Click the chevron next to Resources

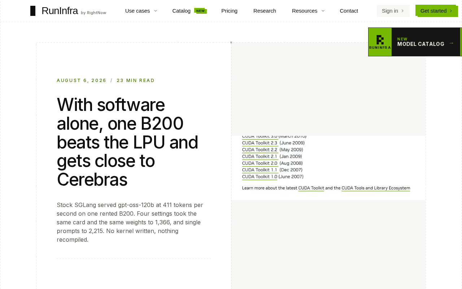point(323,11)
